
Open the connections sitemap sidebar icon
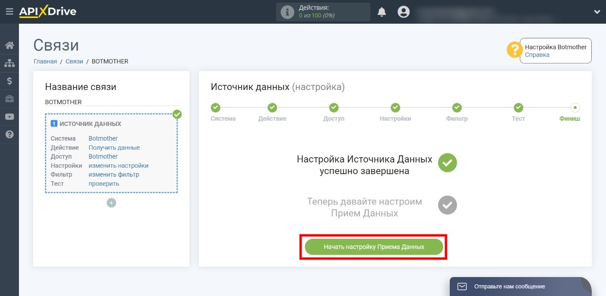[9, 63]
